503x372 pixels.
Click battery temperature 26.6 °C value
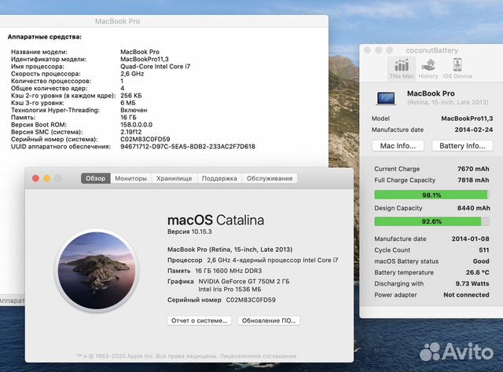(x=478, y=272)
